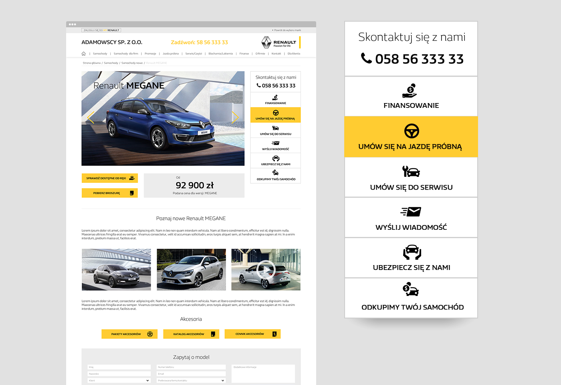Click the large flying envelope icon in the enlarged panel
Viewport: 561px width, 385px height.
click(x=411, y=211)
